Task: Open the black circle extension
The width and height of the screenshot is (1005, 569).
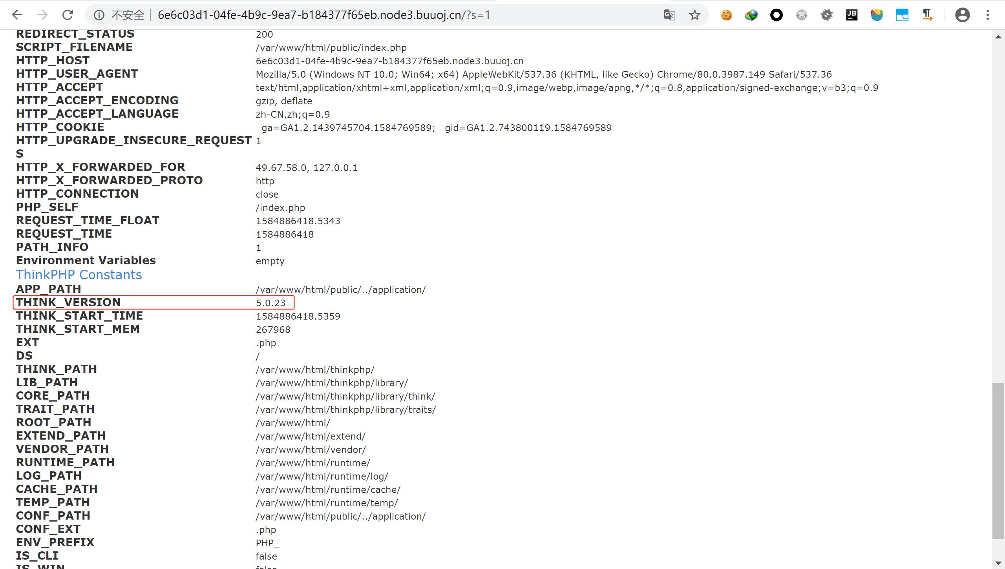Action: click(777, 15)
